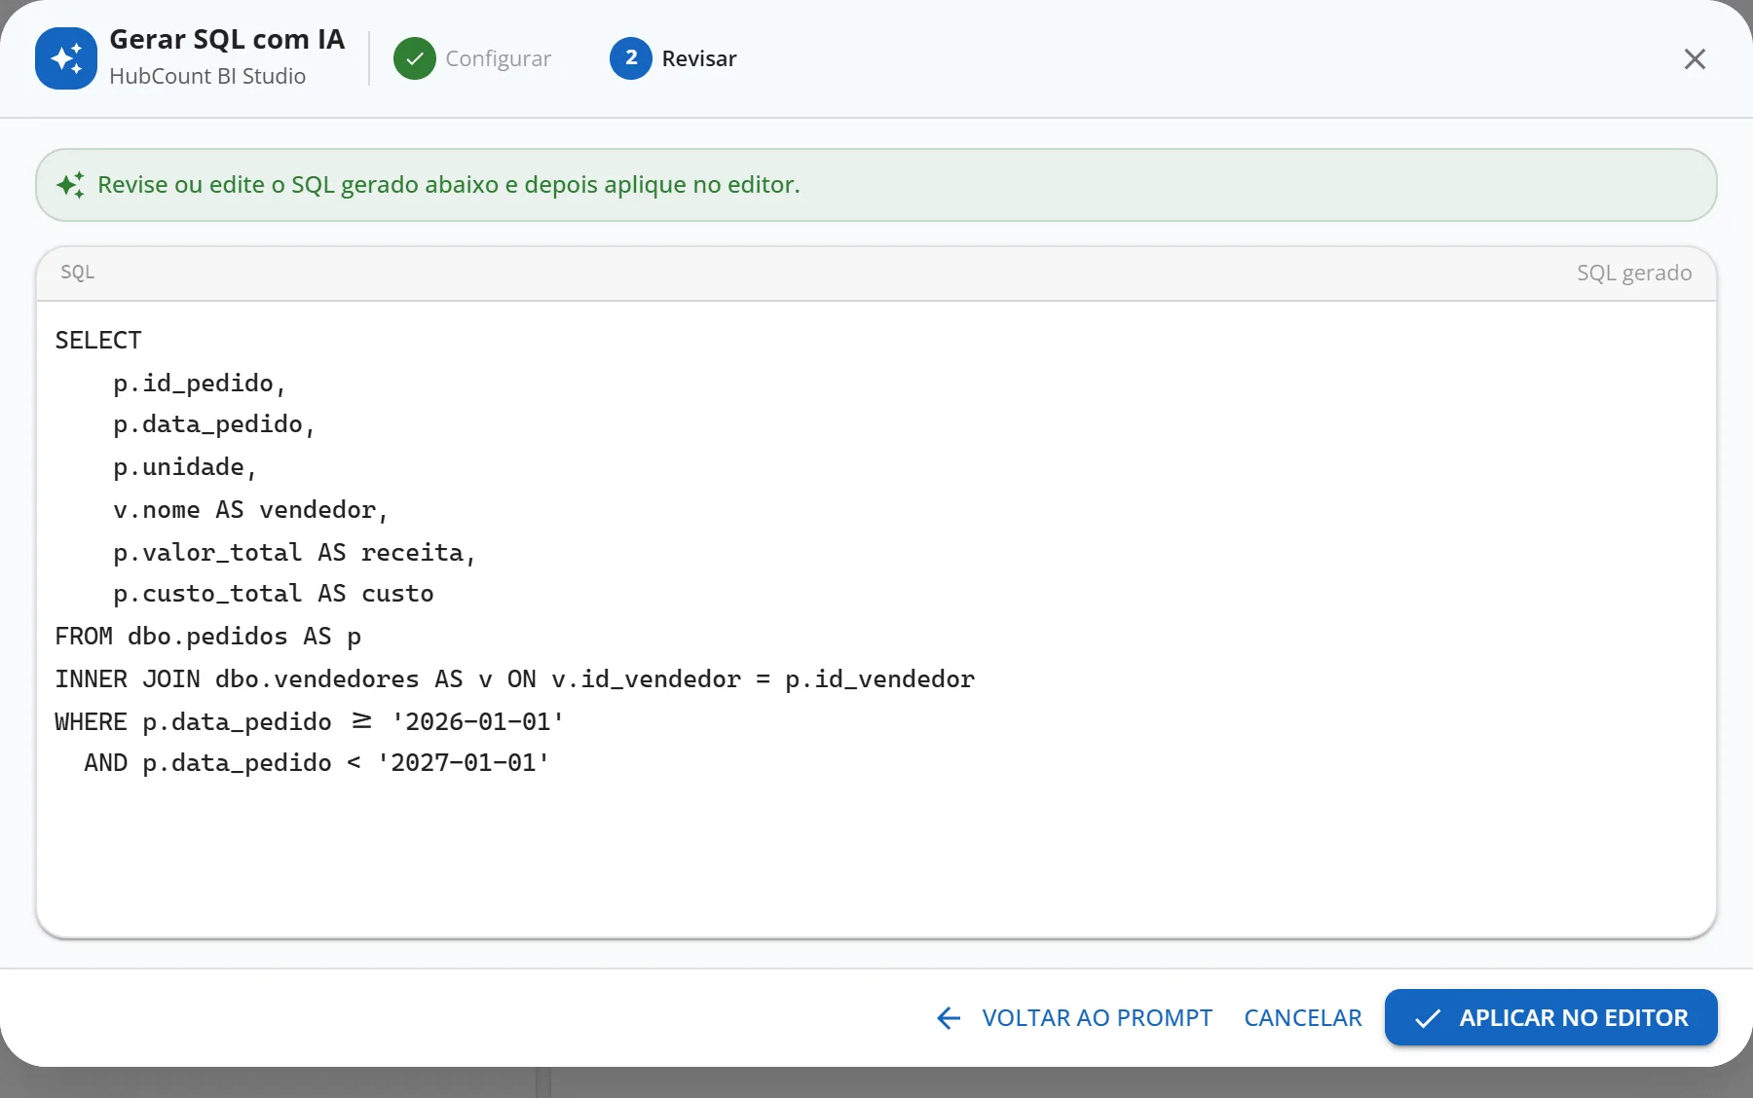Screen dimensions: 1753x1098
Task: Click the p.unidade line
Action: 185,467
